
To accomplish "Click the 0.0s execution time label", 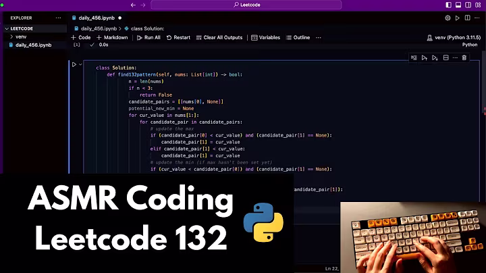I will tap(103, 45).
